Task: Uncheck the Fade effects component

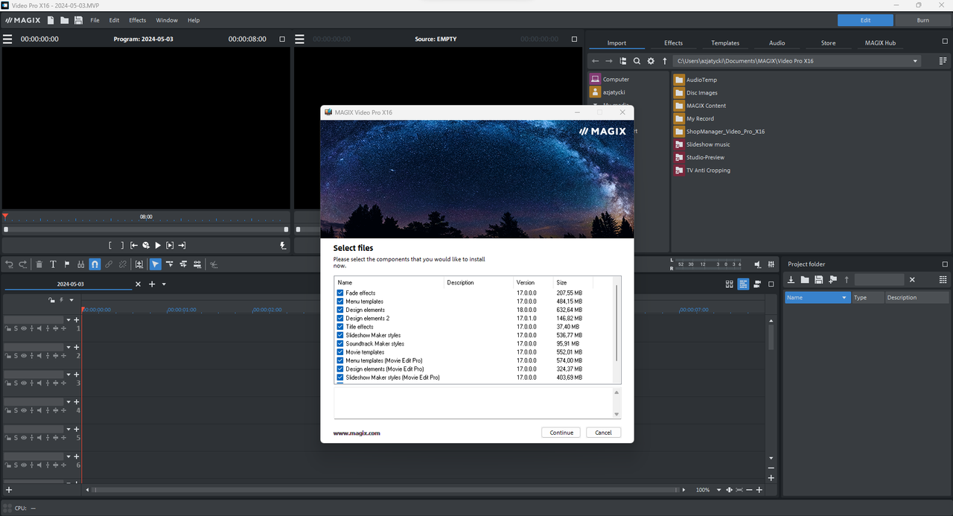Action: [340, 293]
